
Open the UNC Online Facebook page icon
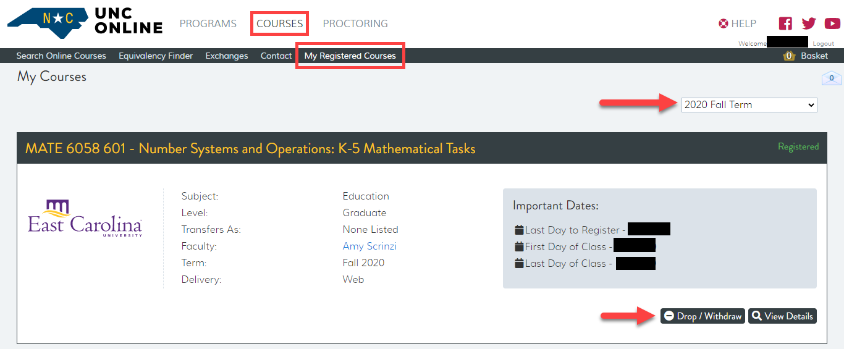click(x=785, y=23)
